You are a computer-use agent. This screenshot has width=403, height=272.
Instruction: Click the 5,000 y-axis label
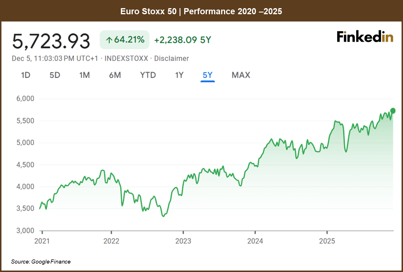pos(25,143)
